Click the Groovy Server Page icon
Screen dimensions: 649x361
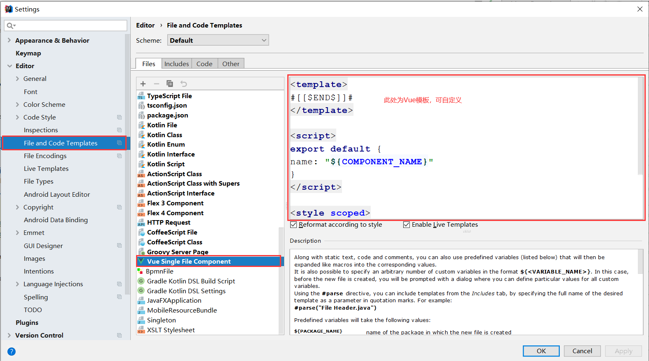[x=141, y=252]
